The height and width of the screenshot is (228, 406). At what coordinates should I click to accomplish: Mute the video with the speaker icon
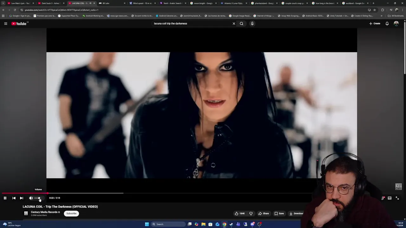pyautogui.click(x=31, y=198)
